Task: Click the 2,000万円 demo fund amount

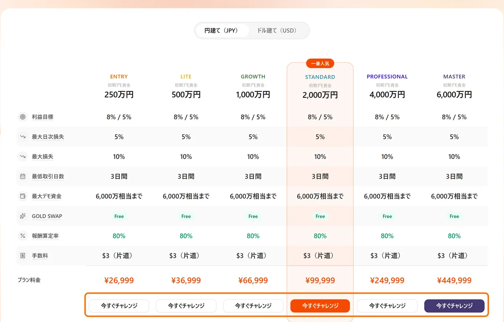Action: coord(320,95)
